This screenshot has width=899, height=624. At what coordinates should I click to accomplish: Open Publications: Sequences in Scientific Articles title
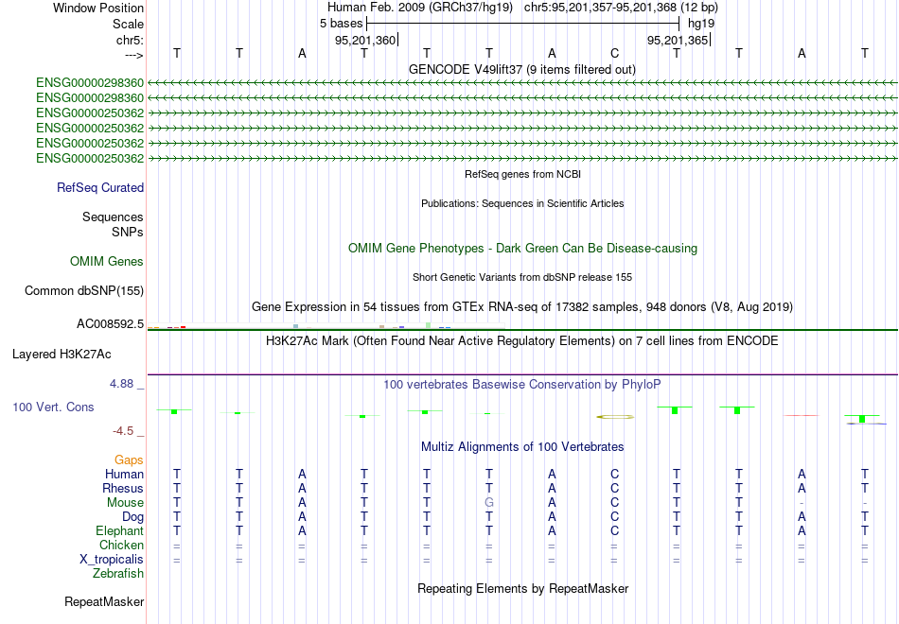[x=522, y=203]
